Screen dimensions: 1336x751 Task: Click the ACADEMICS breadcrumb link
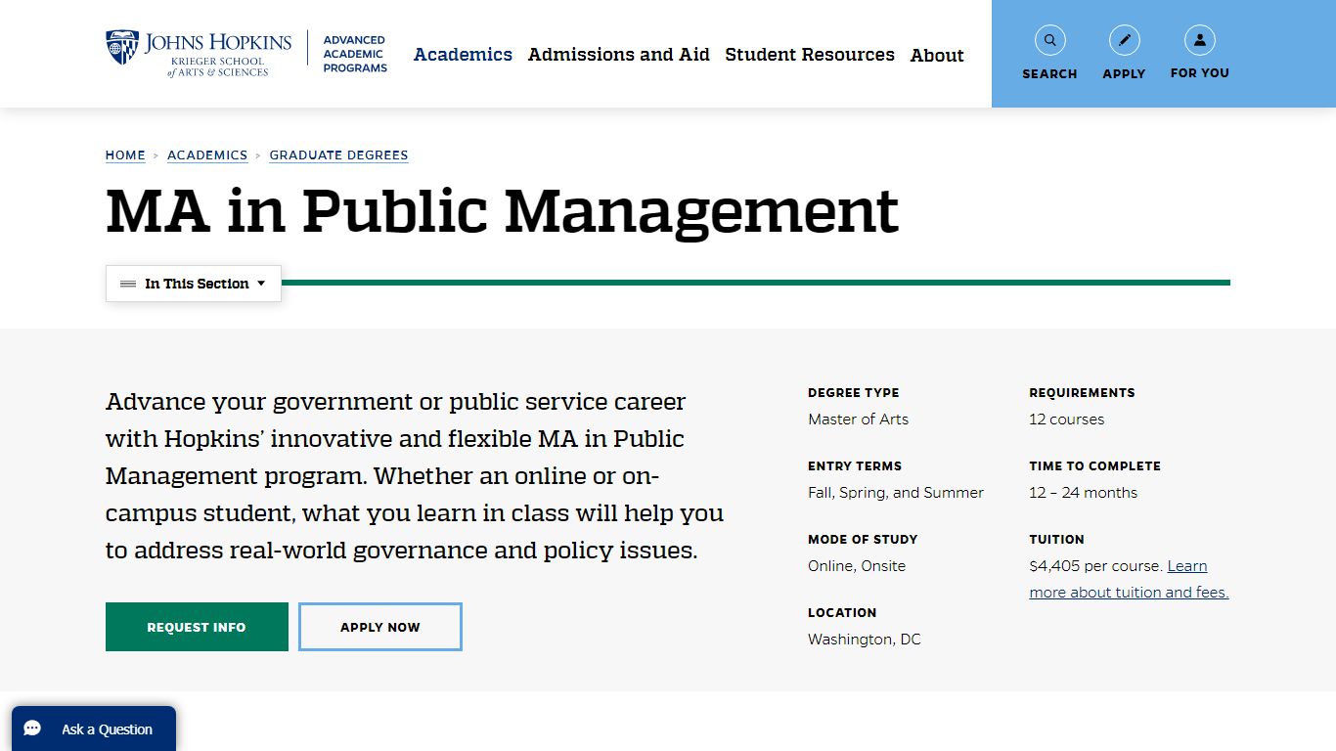point(207,155)
